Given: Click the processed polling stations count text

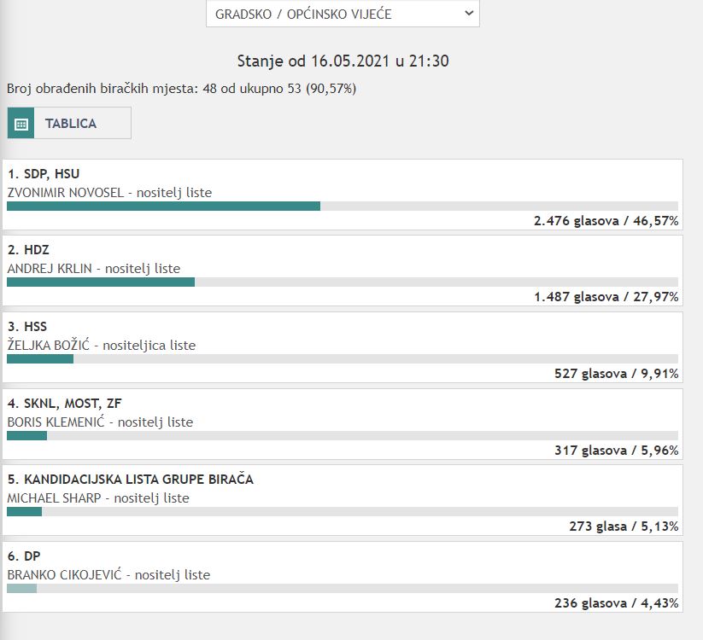Looking at the screenshot, I should [181, 88].
